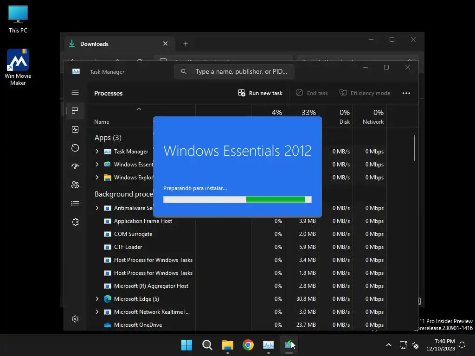
Task: Click the network status tray icon
Action: (403, 345)
